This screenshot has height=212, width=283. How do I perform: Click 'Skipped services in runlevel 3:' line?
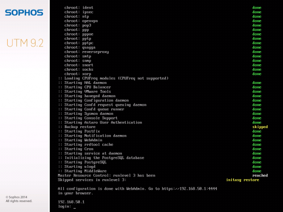pos(92,180)
